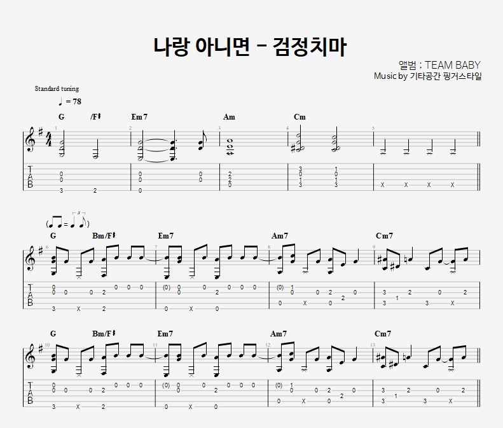Click the Bm/F♯ chord label in measure 6

(x=104, y=236)
